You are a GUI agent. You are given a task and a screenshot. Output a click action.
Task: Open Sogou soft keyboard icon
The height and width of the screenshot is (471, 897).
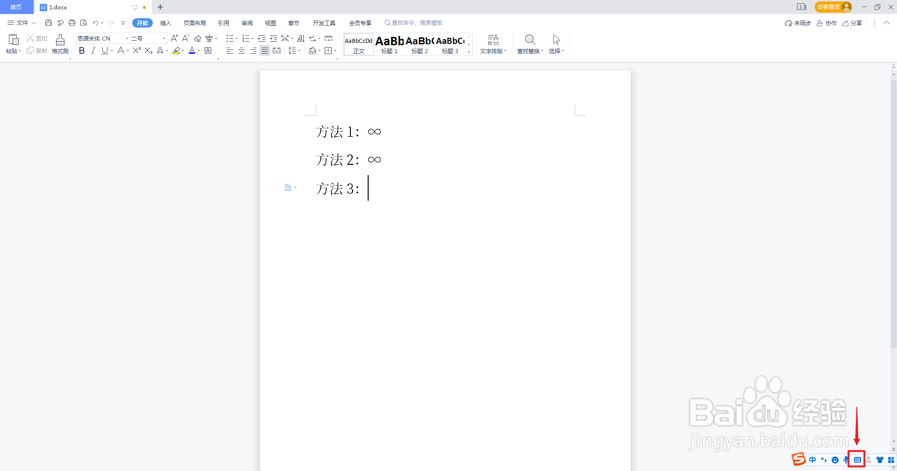click(x=857, y=460)
